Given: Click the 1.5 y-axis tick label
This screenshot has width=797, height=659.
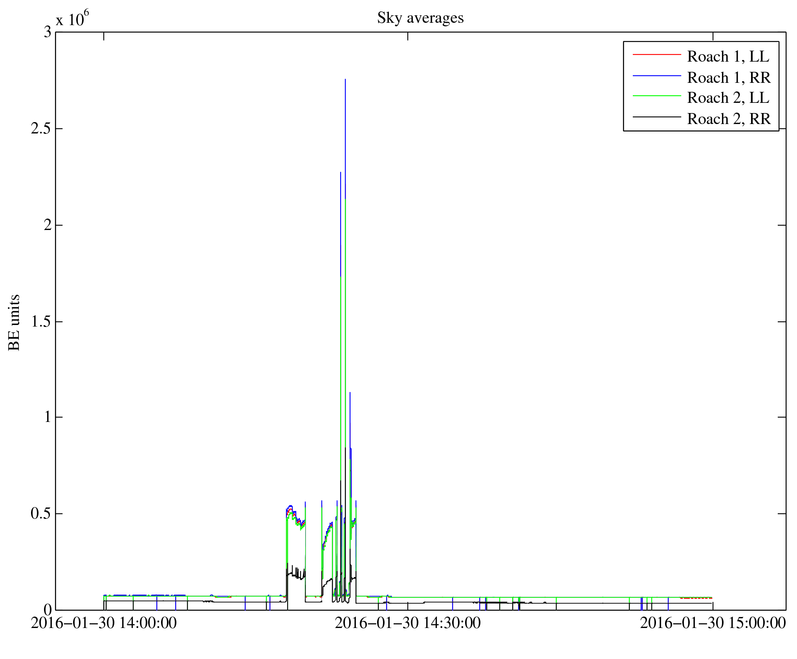Looking at the screenshot, I should [41, 321].
